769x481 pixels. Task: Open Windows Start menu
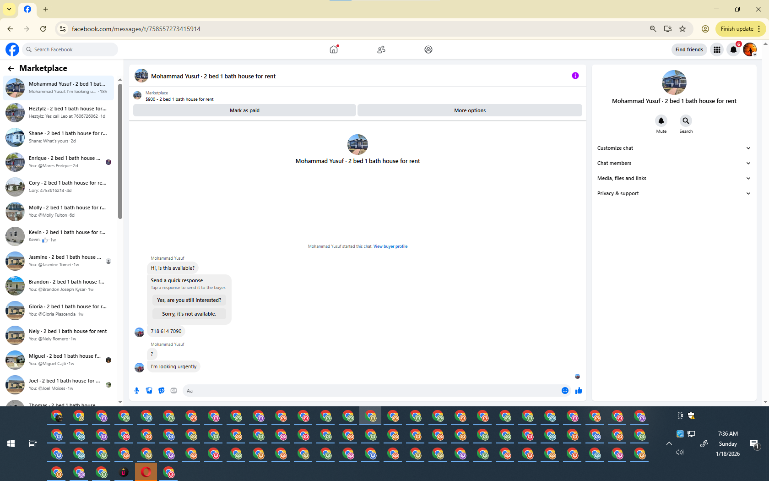point(11,443)
